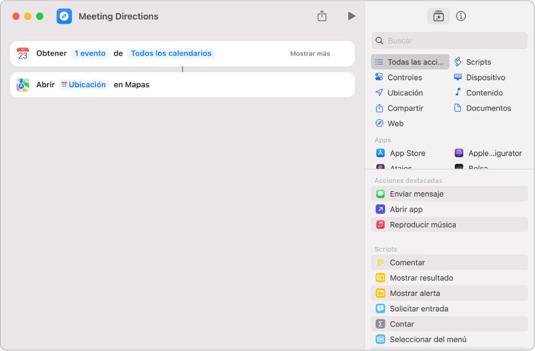Open the 'Todos los calendarios' dropdown
535x351 pixels.
click(171, 53)
